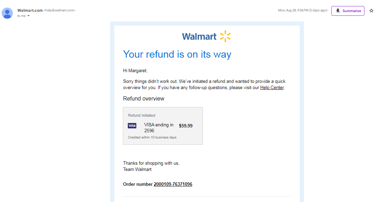This screenshot has height=202, width=378.
Task: Click the Summarize button's ghost icon
Action: click(338, 11)
